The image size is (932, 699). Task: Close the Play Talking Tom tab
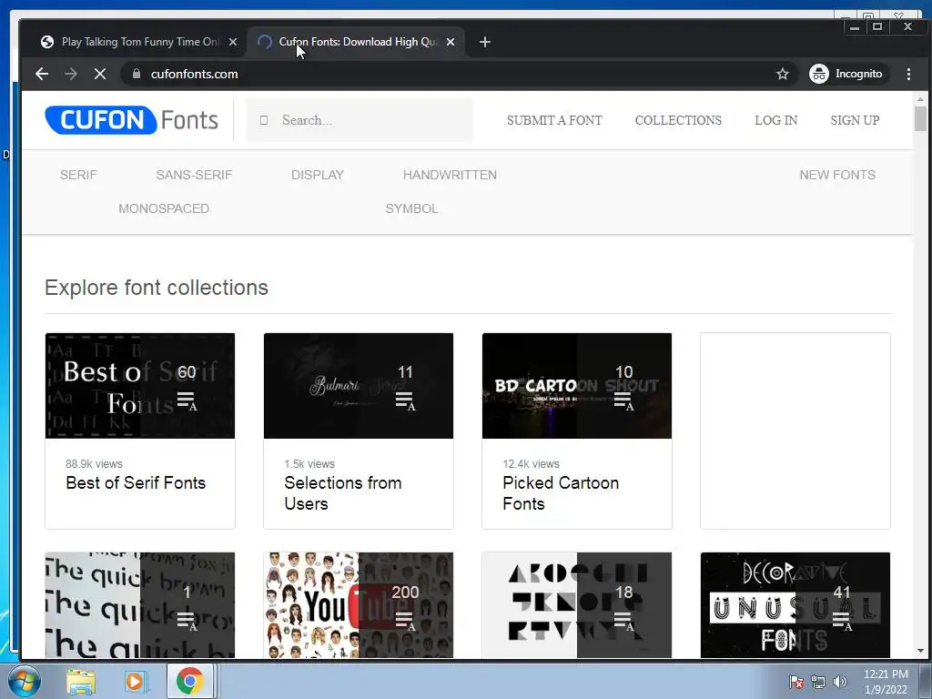pyautogui.click(x=233, y=42)
